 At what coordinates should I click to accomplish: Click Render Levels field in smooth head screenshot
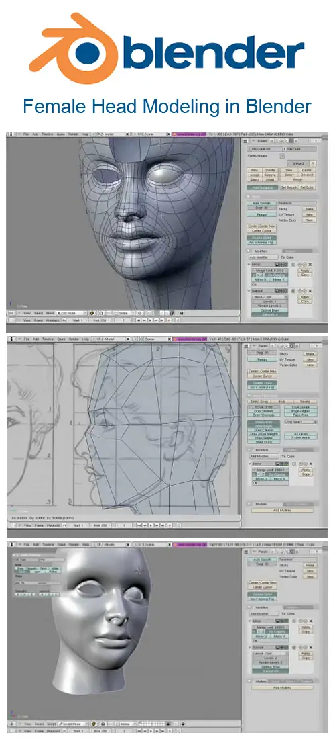pyautogui.click(x=271, y=662)
